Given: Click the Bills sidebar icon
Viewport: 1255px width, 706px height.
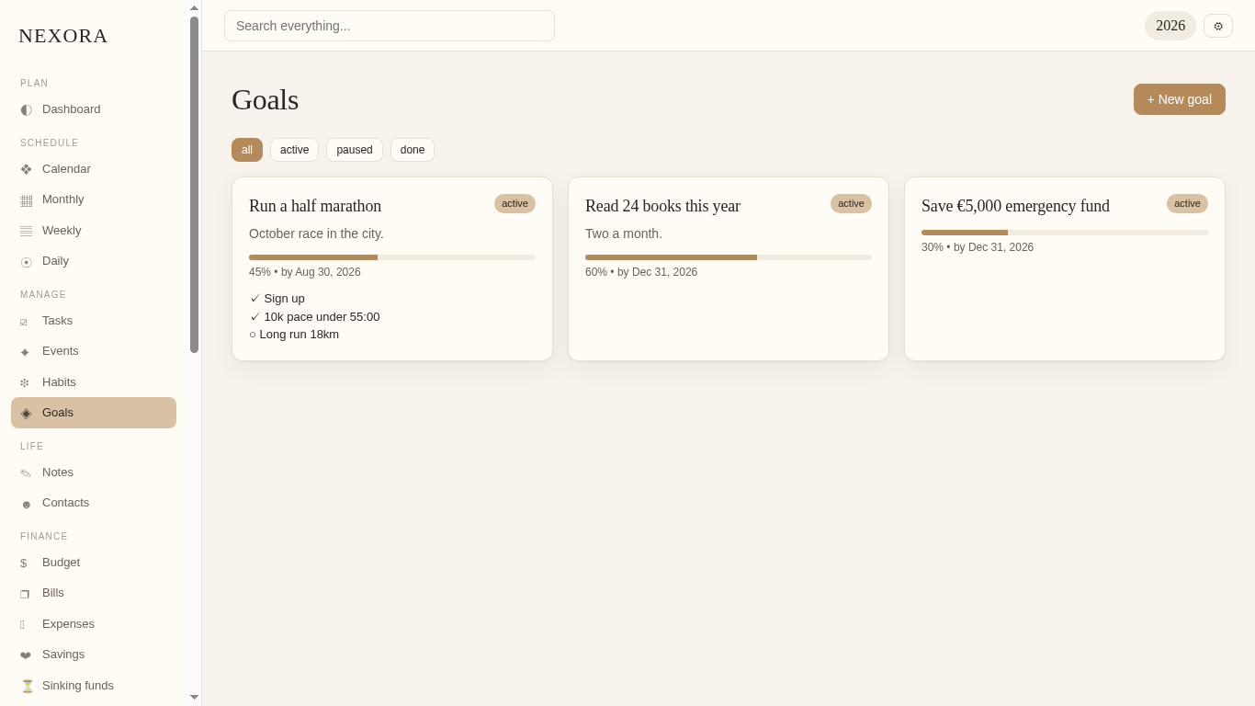Looking at the screenshot, I should tap(26, 593).
